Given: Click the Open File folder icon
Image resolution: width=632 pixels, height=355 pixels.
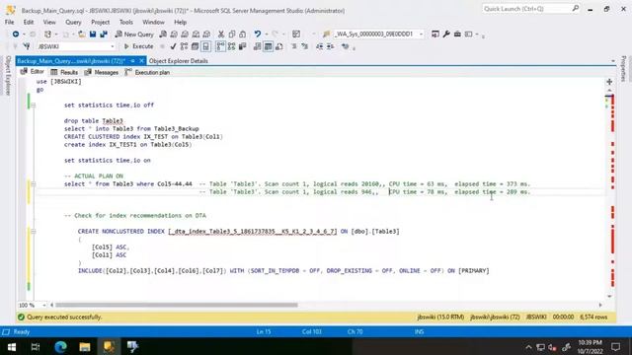Looking at the screenshot, I should 81,35.
